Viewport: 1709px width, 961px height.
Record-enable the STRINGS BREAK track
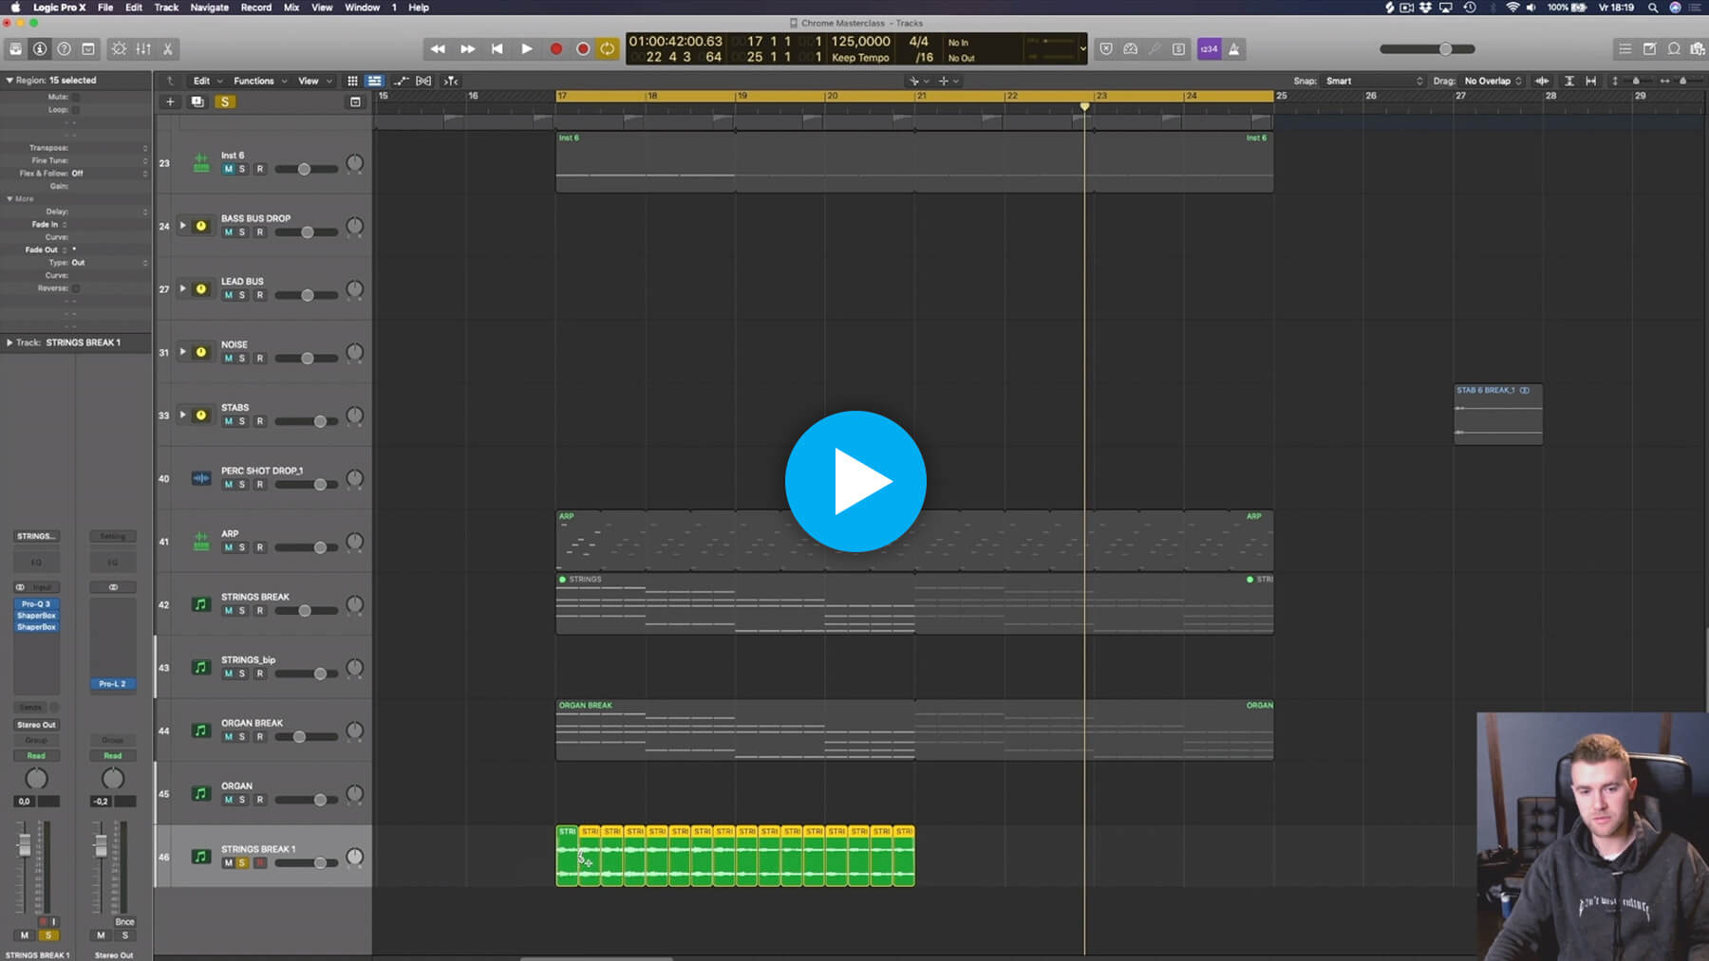click(x=260, y=611)
